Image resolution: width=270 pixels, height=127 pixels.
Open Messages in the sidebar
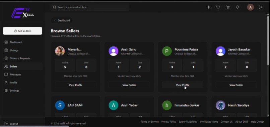[22, 75]
